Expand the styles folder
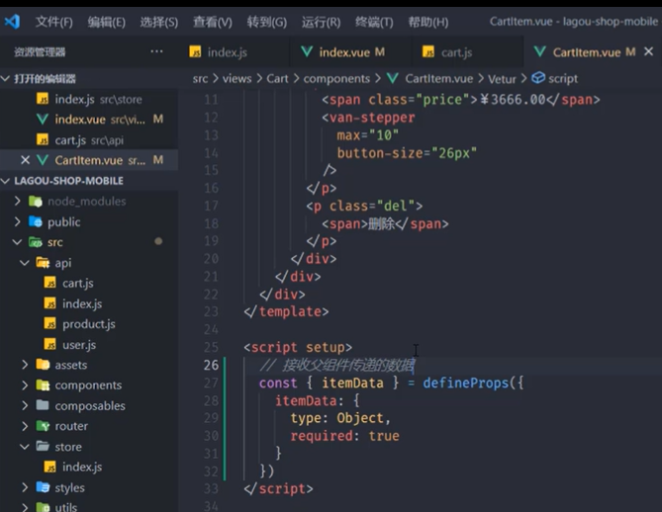 coord(25,487)
